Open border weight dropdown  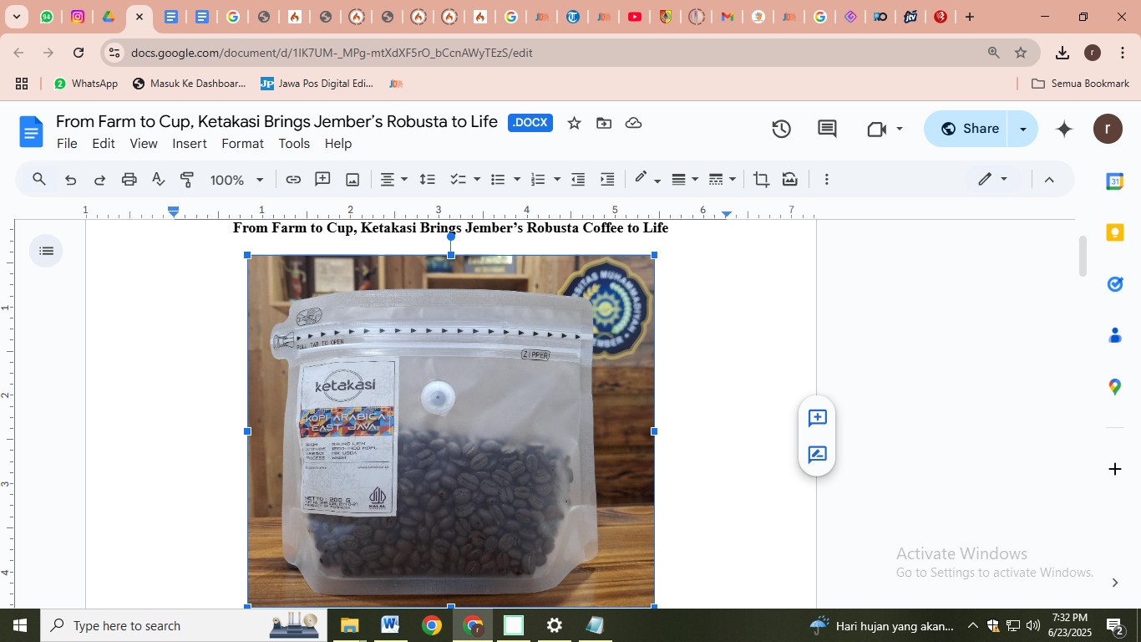pos(685,179)
